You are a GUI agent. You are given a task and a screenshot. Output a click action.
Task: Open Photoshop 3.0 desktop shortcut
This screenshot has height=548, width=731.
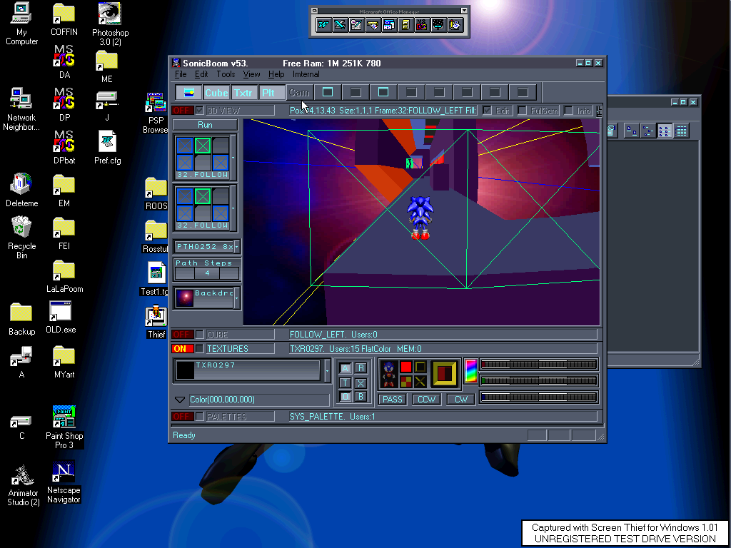[110, 24]
